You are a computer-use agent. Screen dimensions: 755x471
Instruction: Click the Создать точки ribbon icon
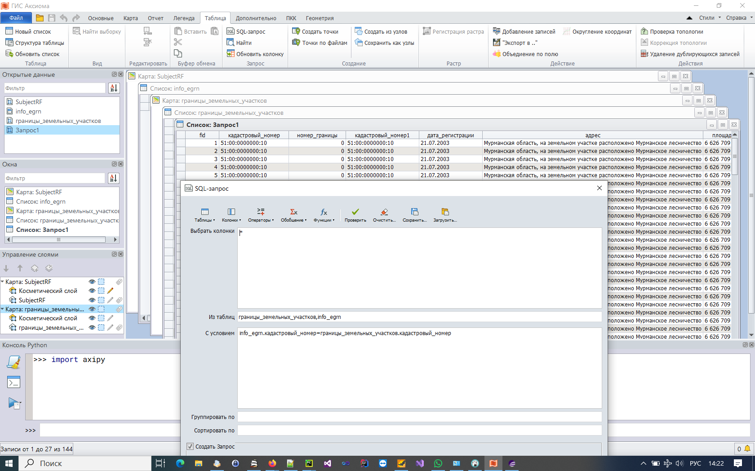pyautogui.click(x=296, y=31)
